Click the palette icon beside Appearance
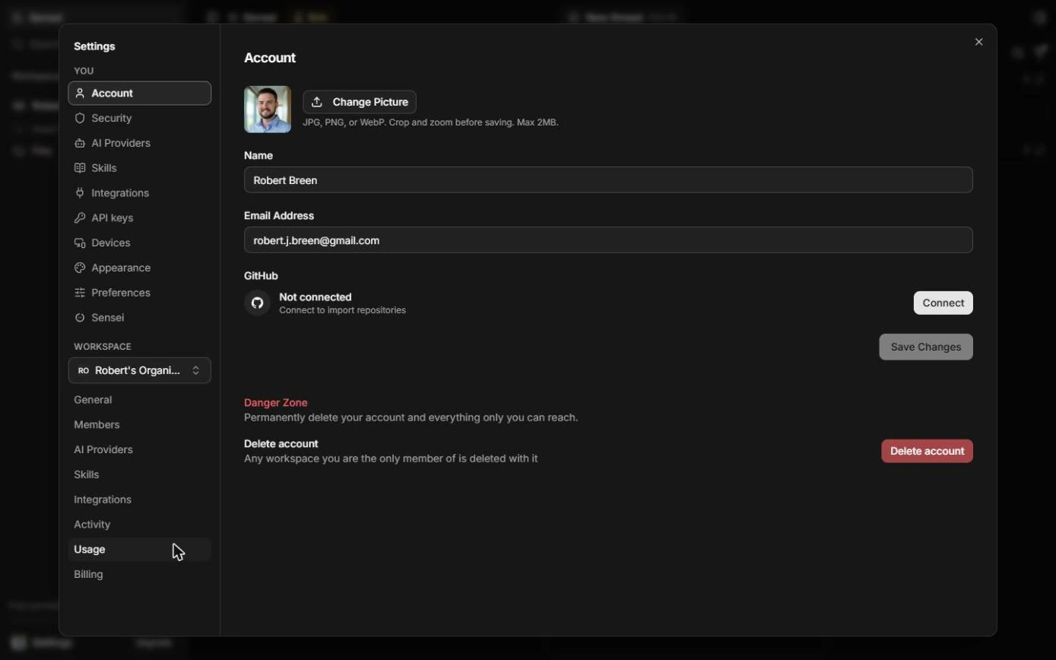The height and width of the screenshot is (660, 1056). [x=79, y=268]
